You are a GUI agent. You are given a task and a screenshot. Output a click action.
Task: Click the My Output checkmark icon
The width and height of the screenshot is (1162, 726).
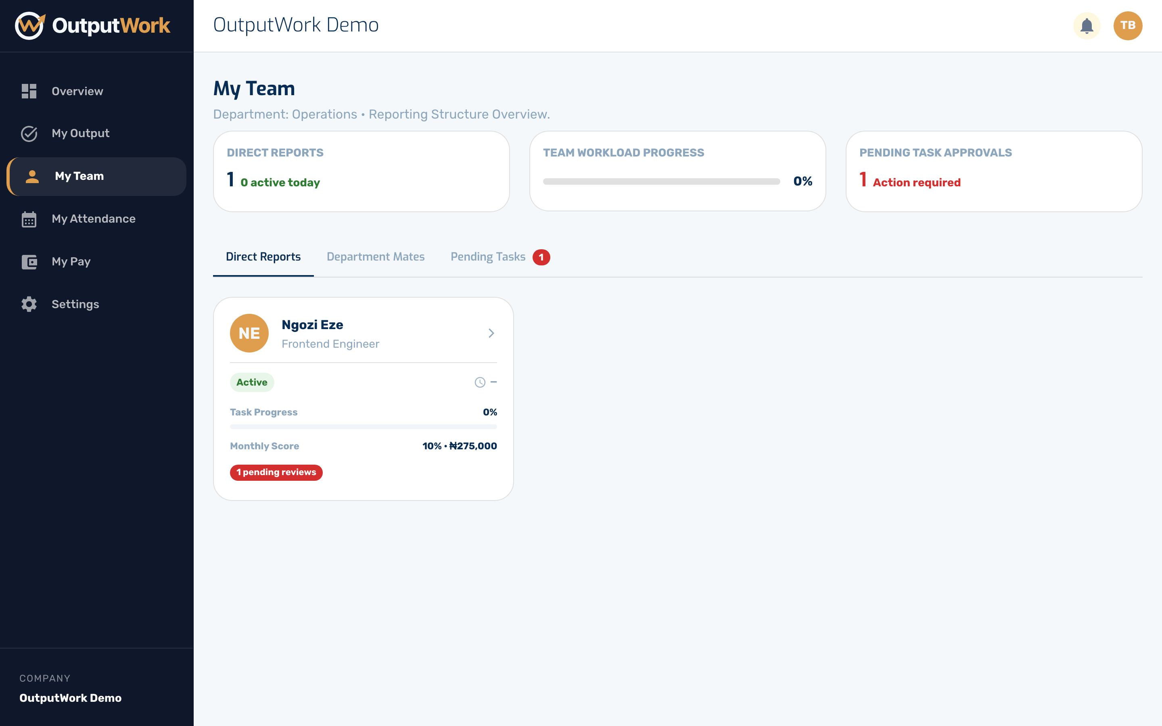point(29,134)
